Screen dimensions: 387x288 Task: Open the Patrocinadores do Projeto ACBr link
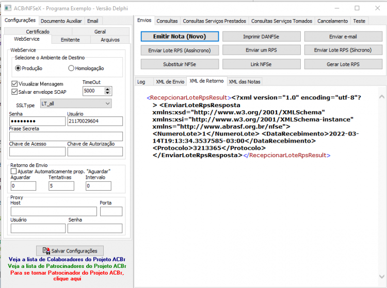(67, 266)
